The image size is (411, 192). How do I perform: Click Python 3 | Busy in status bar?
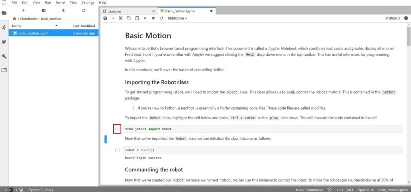(x=41, y=190)
